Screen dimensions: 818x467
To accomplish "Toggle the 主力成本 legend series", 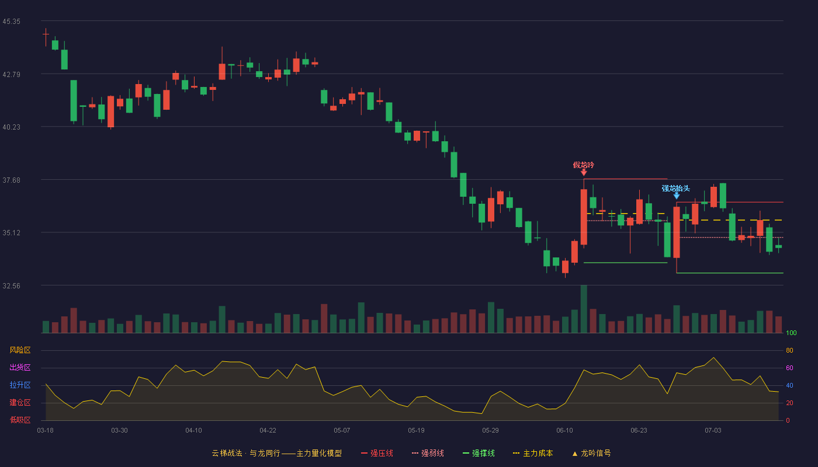I will pos(533,453).
